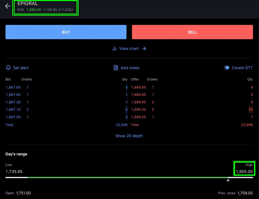Go back using the left arrow icon

8,6
